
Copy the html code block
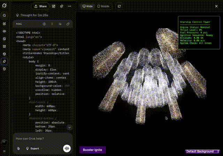68,24
